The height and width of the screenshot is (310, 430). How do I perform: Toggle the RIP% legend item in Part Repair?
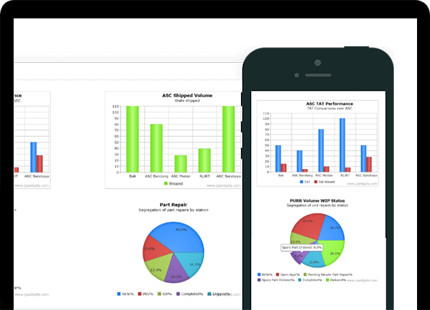165,294
